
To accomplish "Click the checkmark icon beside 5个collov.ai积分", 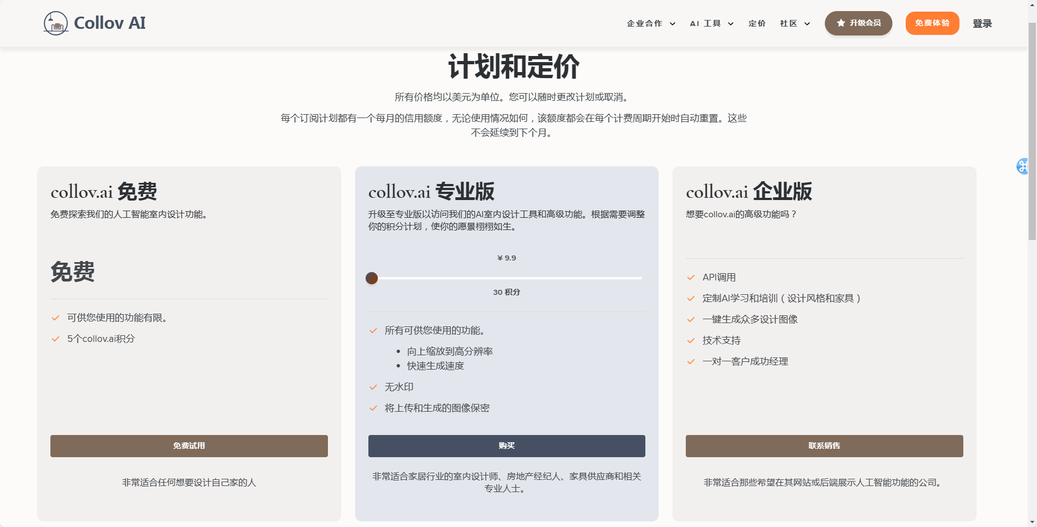I will [55, 339].
